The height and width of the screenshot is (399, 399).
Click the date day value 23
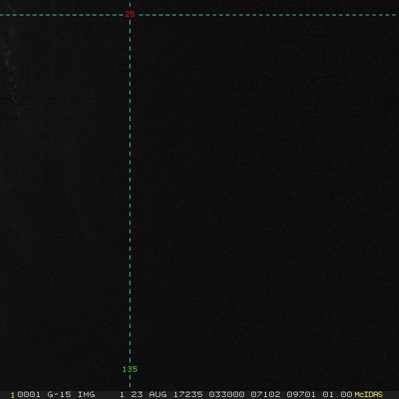pos(136,394)
